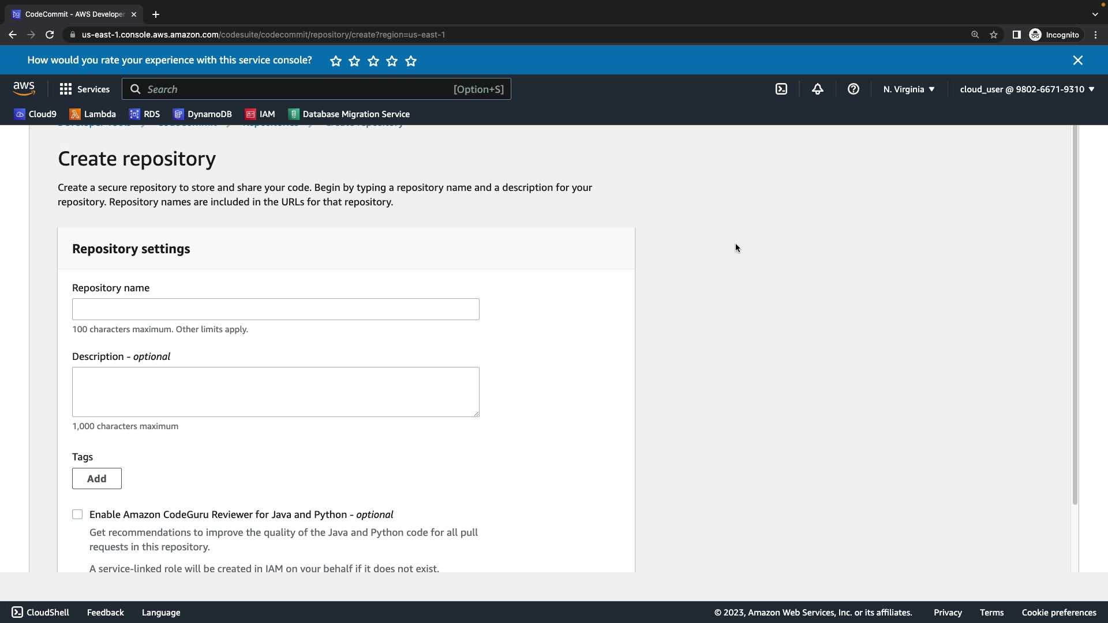
Task: Open the notifications bell
Action: (817, 89)
